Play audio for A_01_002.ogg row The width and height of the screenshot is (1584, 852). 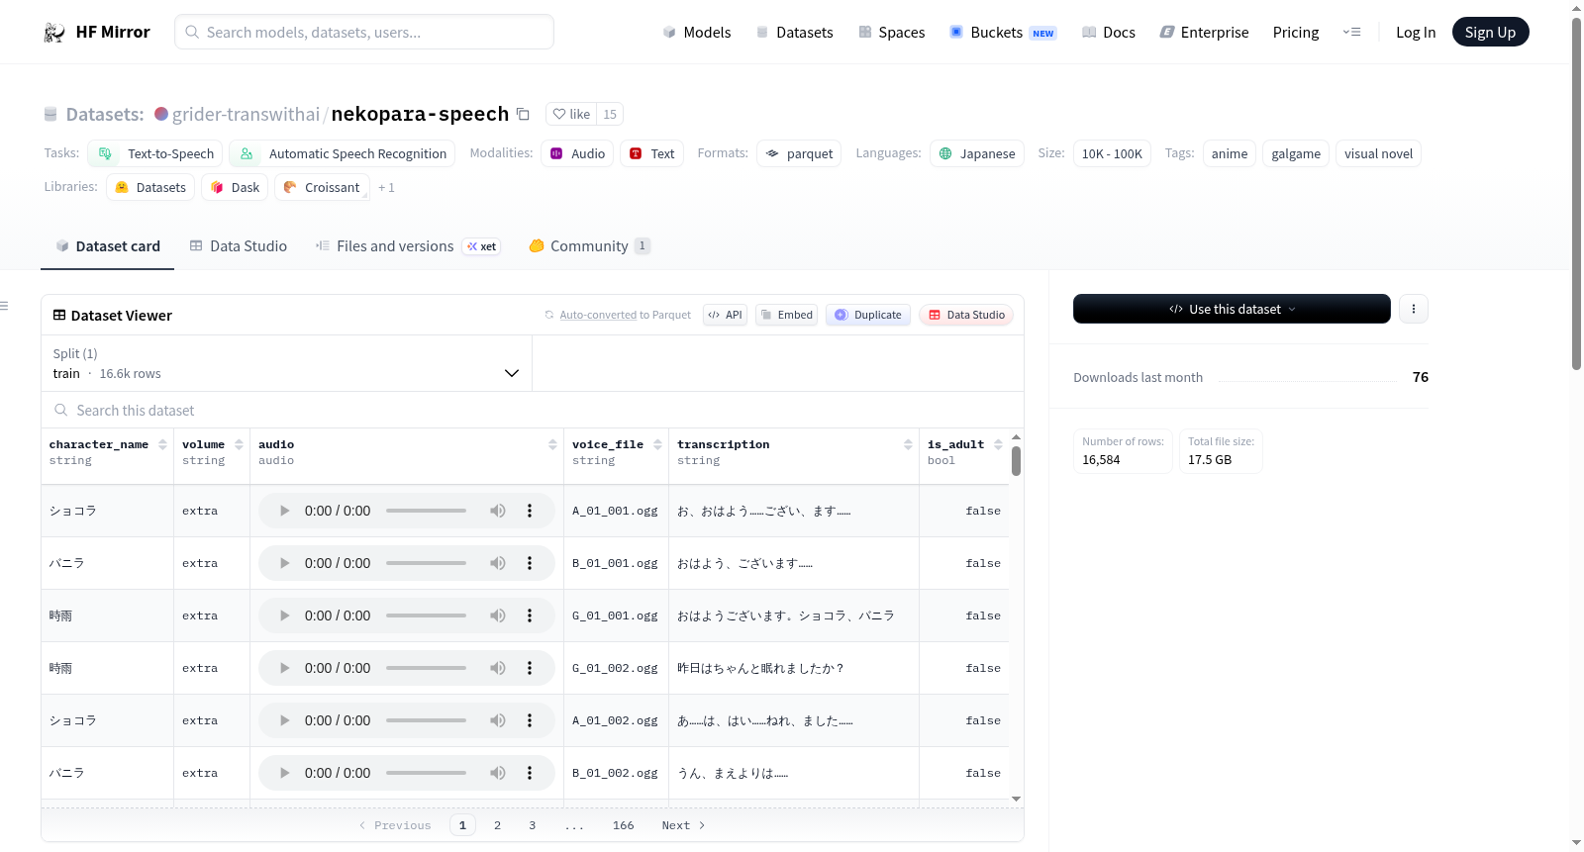[285, 720]
